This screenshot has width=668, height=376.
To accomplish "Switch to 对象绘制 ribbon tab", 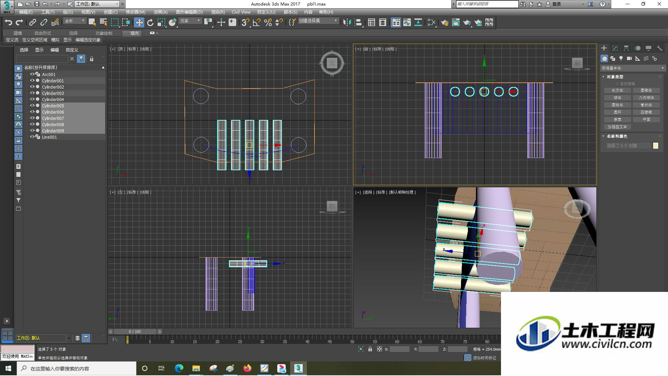I will [x=104, y=33].
